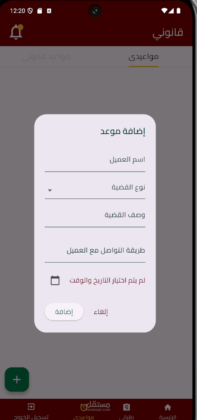
Task: Tap the shield icon in status bar
Action: tap(30, 11)
